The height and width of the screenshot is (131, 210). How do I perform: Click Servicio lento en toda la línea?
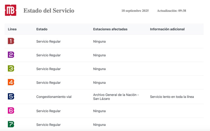coord(172,97)
